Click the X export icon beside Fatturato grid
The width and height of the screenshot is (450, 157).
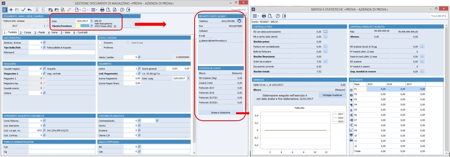coord(351,115)
